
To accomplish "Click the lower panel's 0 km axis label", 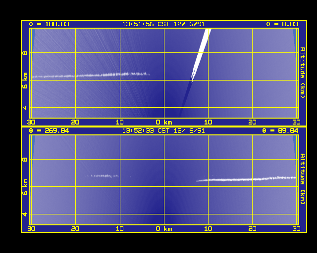I will pos(164,229).
